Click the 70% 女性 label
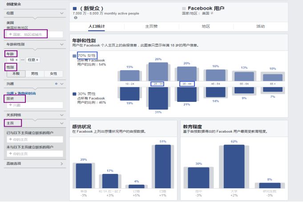The height and width of the screenshot is (202, 303). pyautogui.click(x=87, y=56)
